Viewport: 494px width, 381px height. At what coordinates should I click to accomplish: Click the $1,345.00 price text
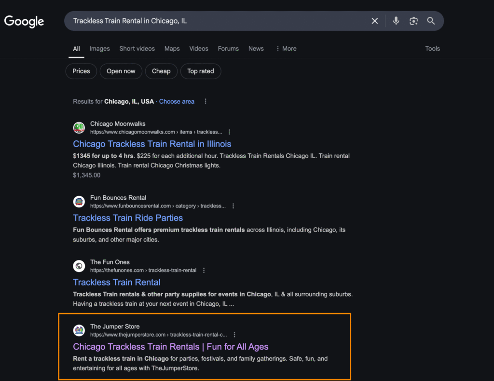point(87,175)
